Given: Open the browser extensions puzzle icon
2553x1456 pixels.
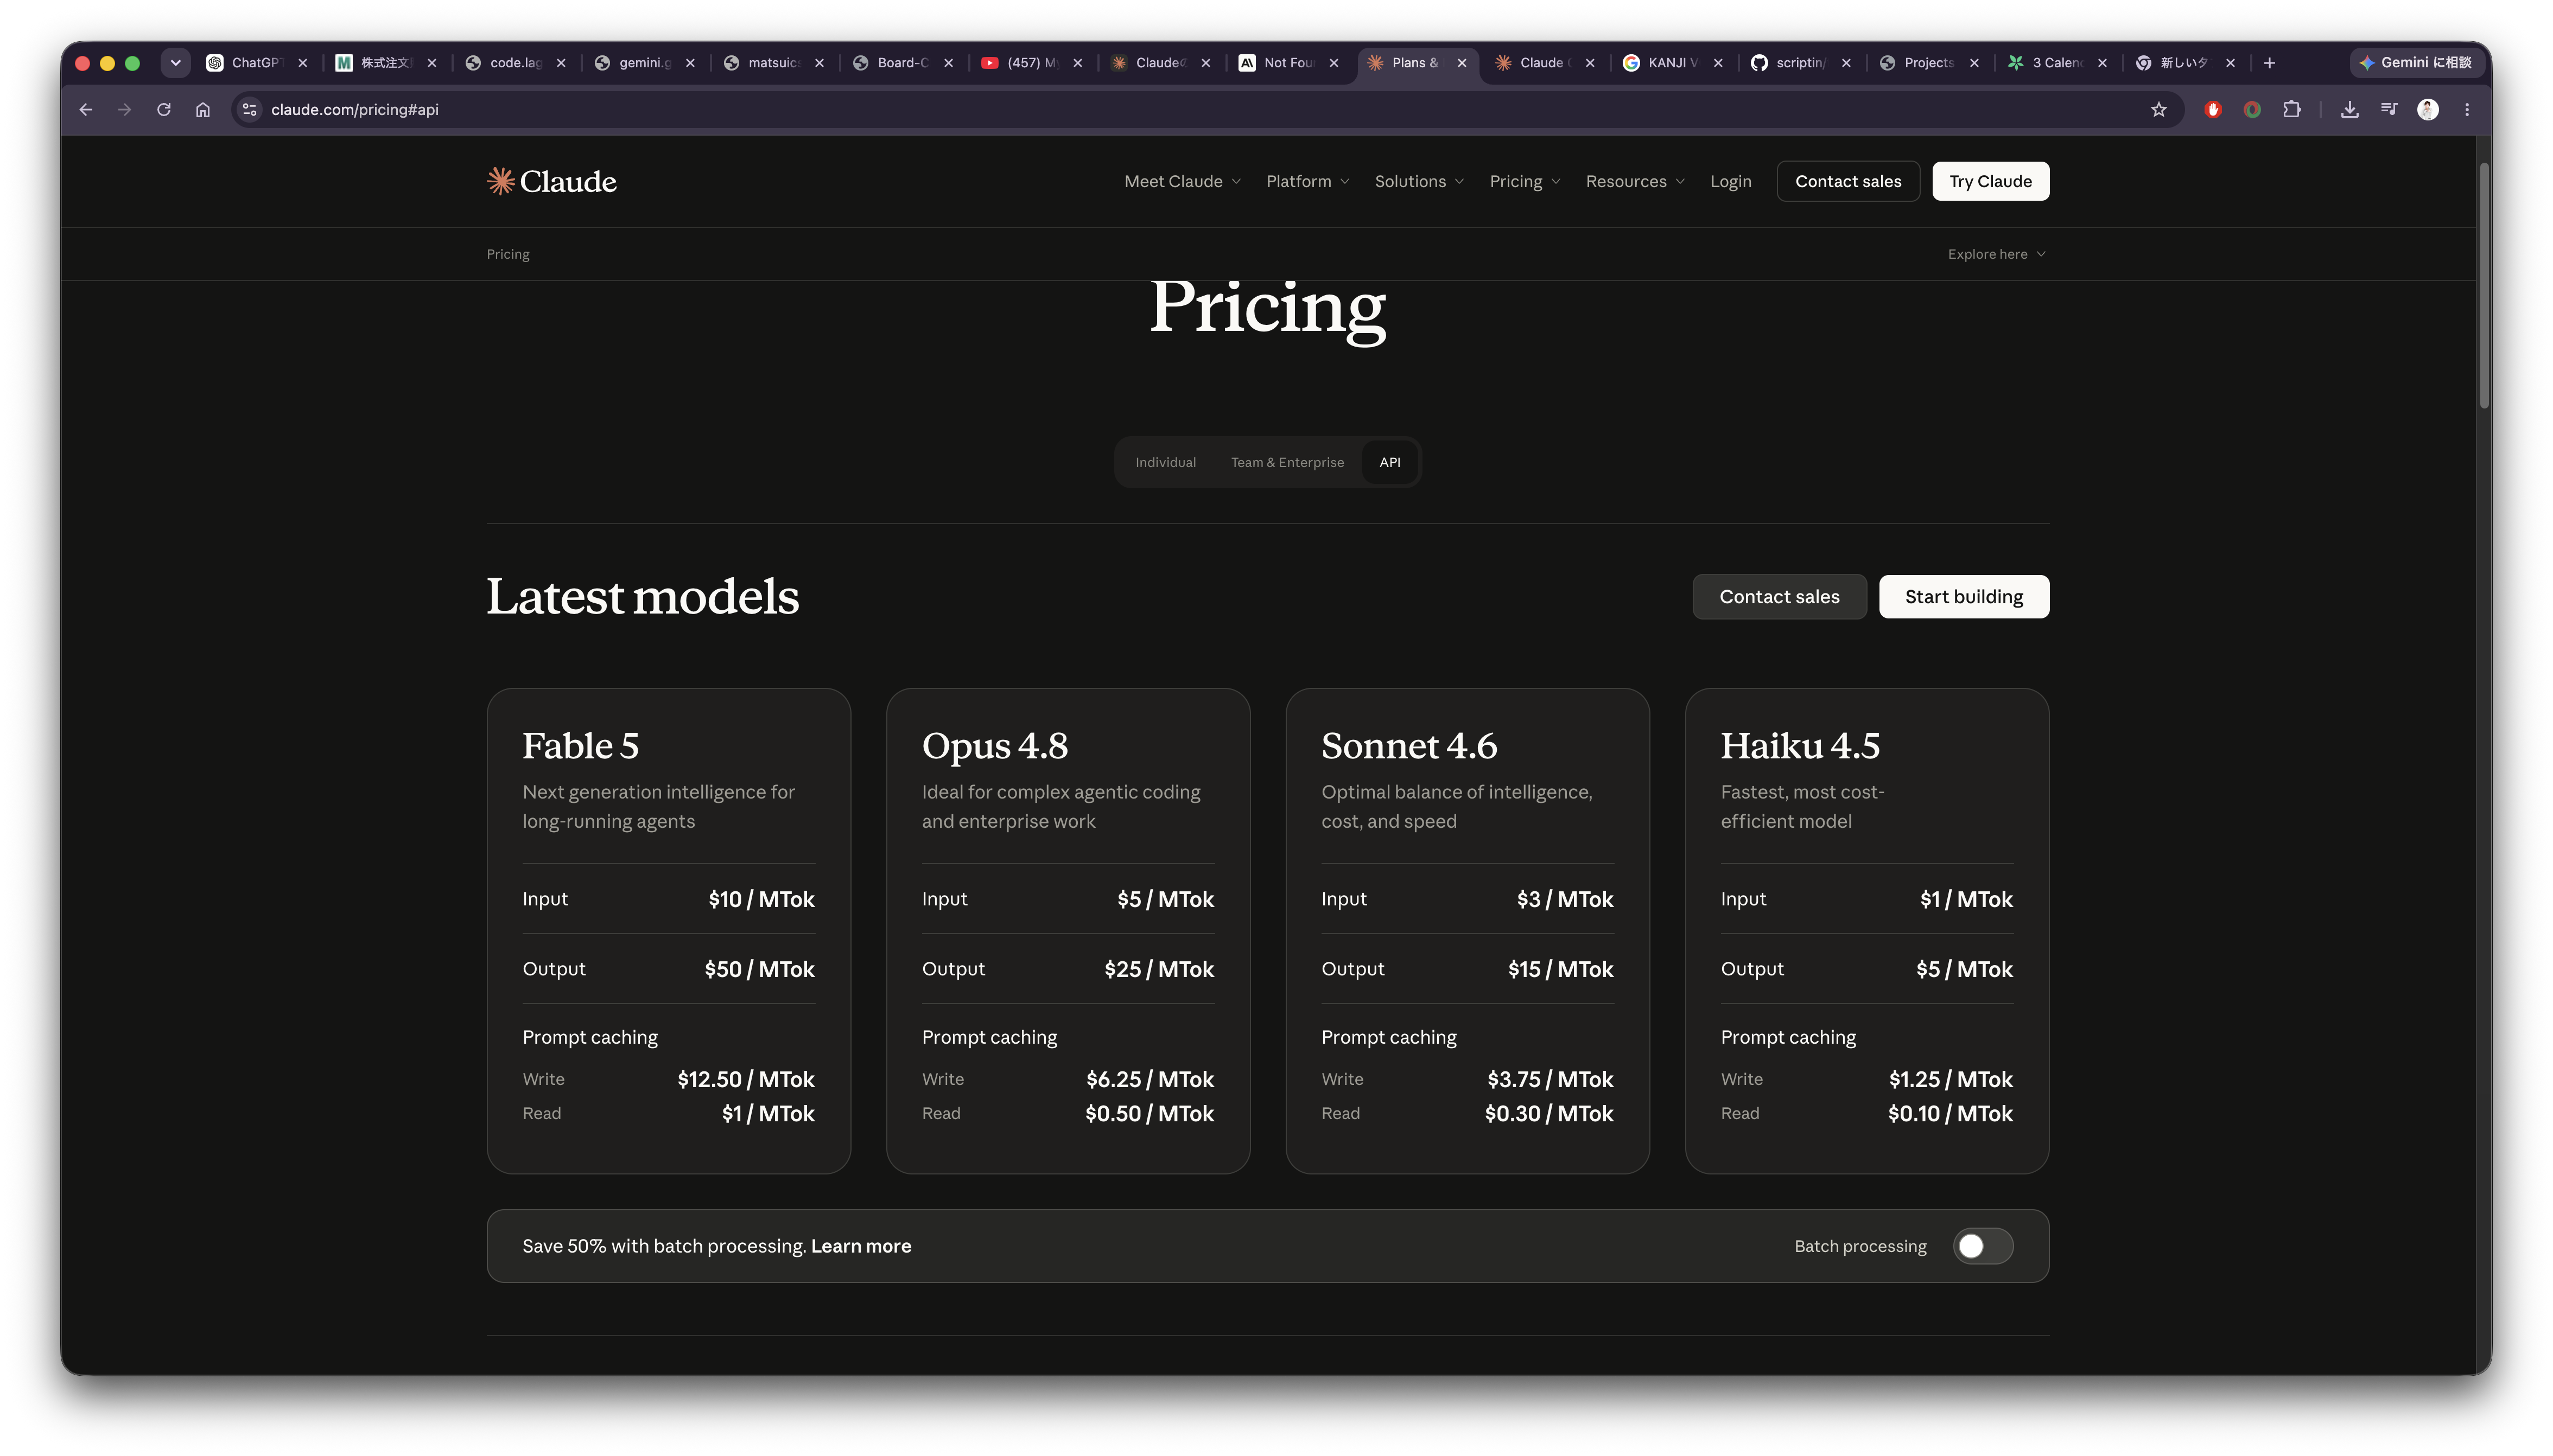Looking at the screenshot, I should [2292, 110].
